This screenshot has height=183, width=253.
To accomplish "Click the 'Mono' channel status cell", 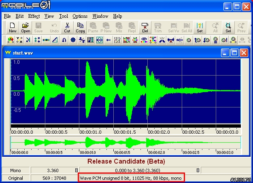I will coord(15,170).
